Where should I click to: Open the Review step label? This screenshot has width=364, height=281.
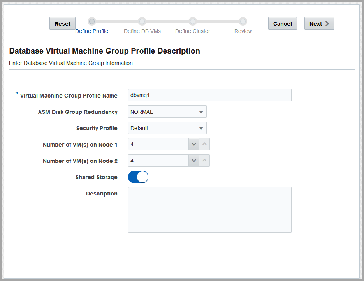point(243,31)
